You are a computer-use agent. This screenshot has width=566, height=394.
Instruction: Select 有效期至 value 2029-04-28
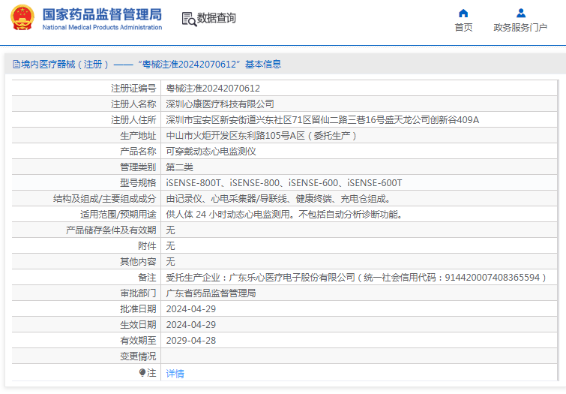[191, 341]
